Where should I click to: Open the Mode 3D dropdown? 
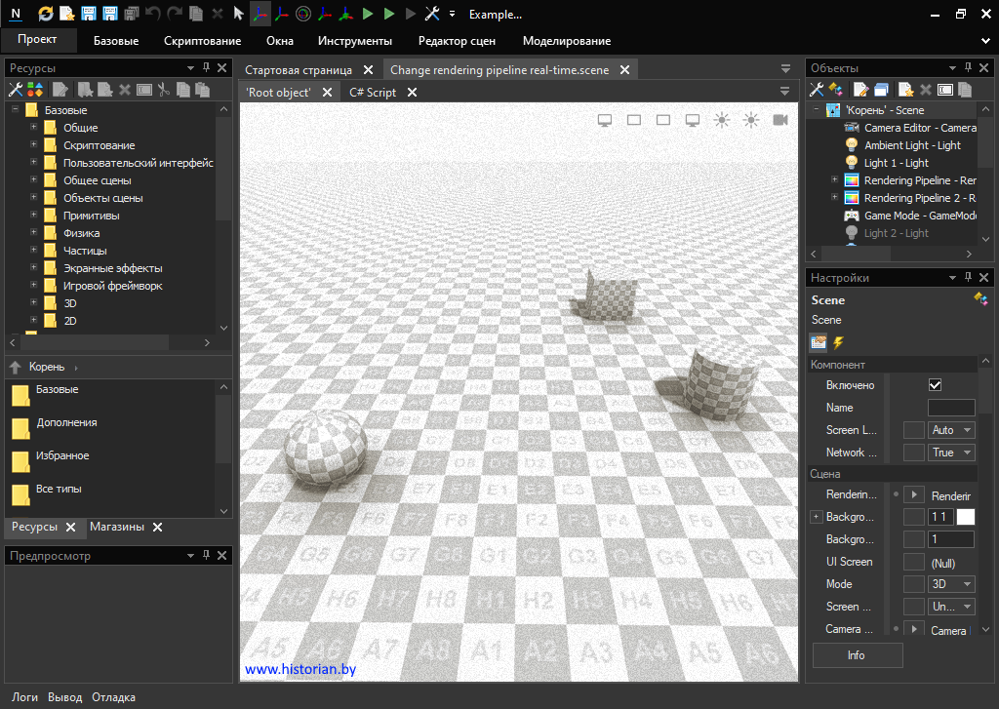(x=951, y=584)
